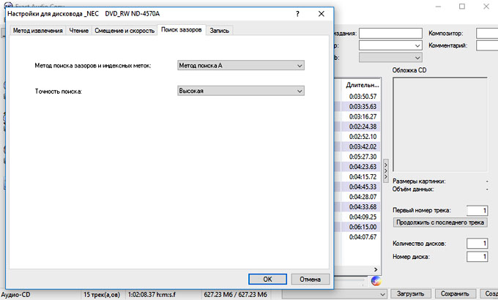Open the 'Метод поиска A' dropdown
This screenshot has width=498, height=300.
click(x=240, y=66)
